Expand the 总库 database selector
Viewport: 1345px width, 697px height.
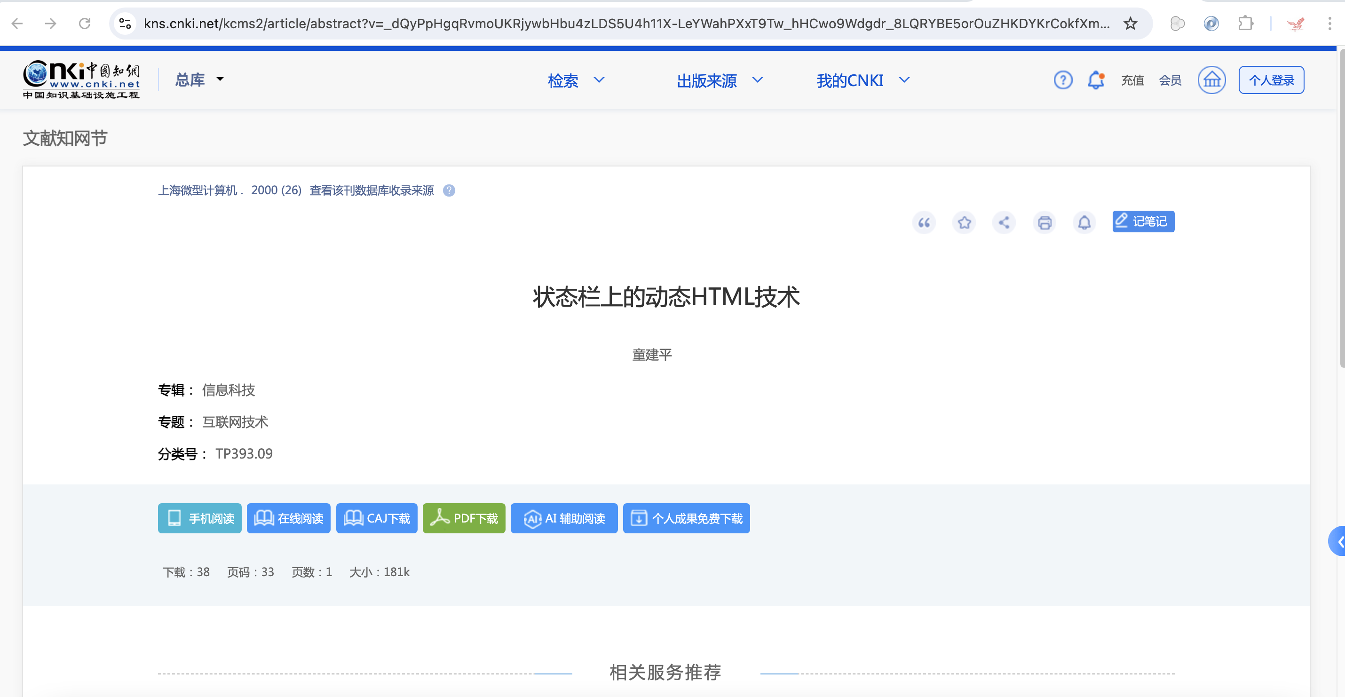click(198, 79)
